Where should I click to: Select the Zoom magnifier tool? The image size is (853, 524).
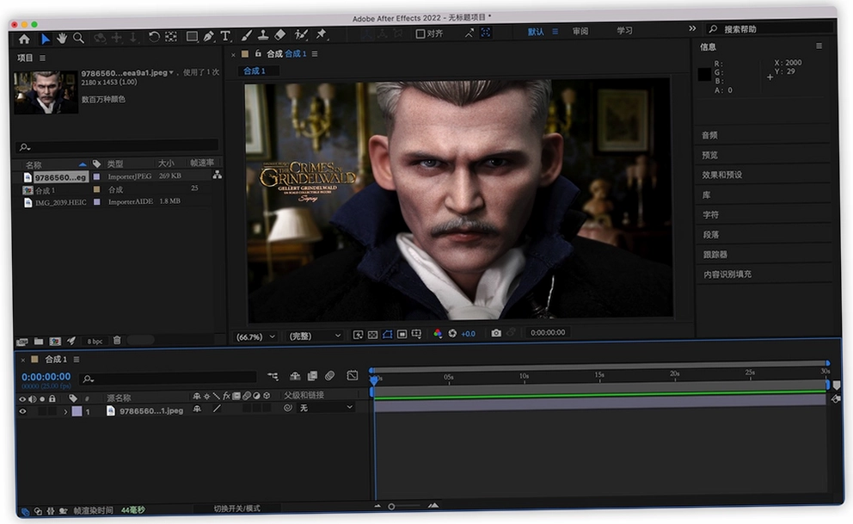tap(78, 38)
